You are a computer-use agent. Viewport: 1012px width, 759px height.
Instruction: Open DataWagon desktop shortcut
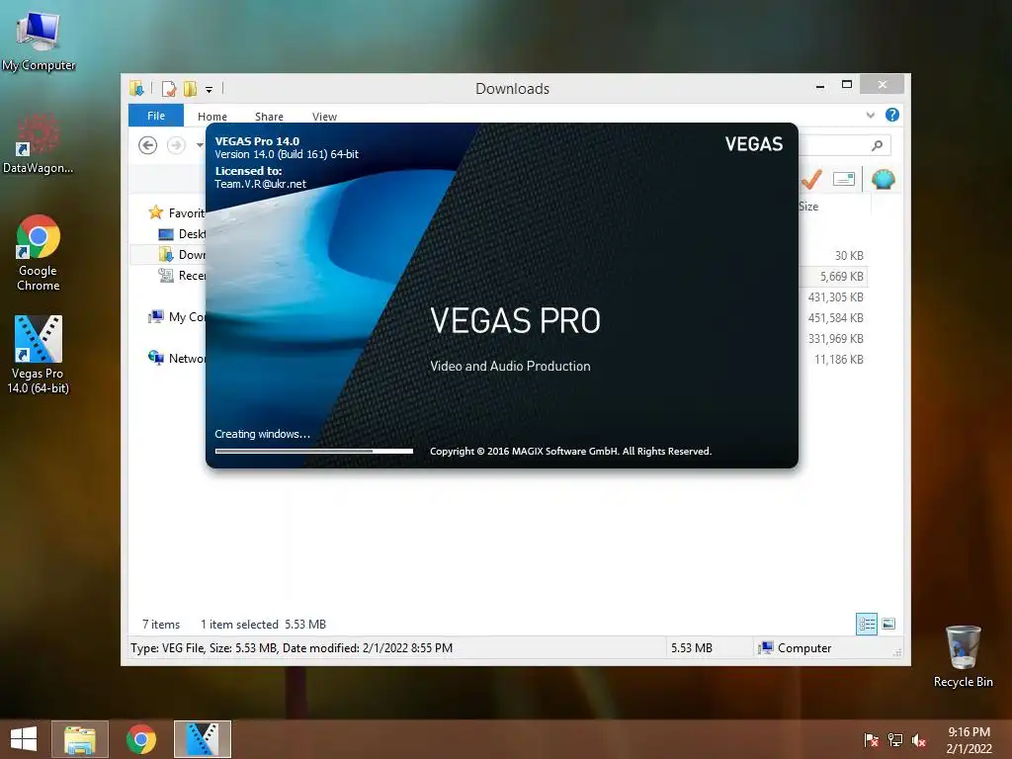(x=39, y=143)
